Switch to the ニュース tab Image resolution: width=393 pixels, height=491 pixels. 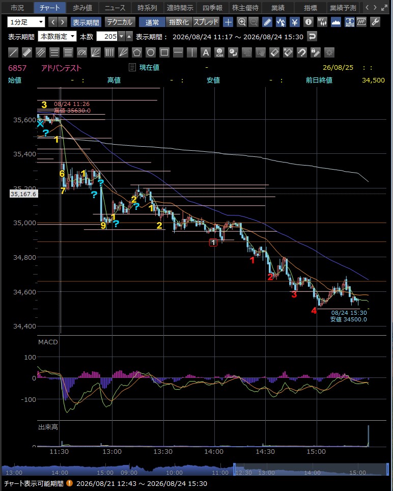115,8
